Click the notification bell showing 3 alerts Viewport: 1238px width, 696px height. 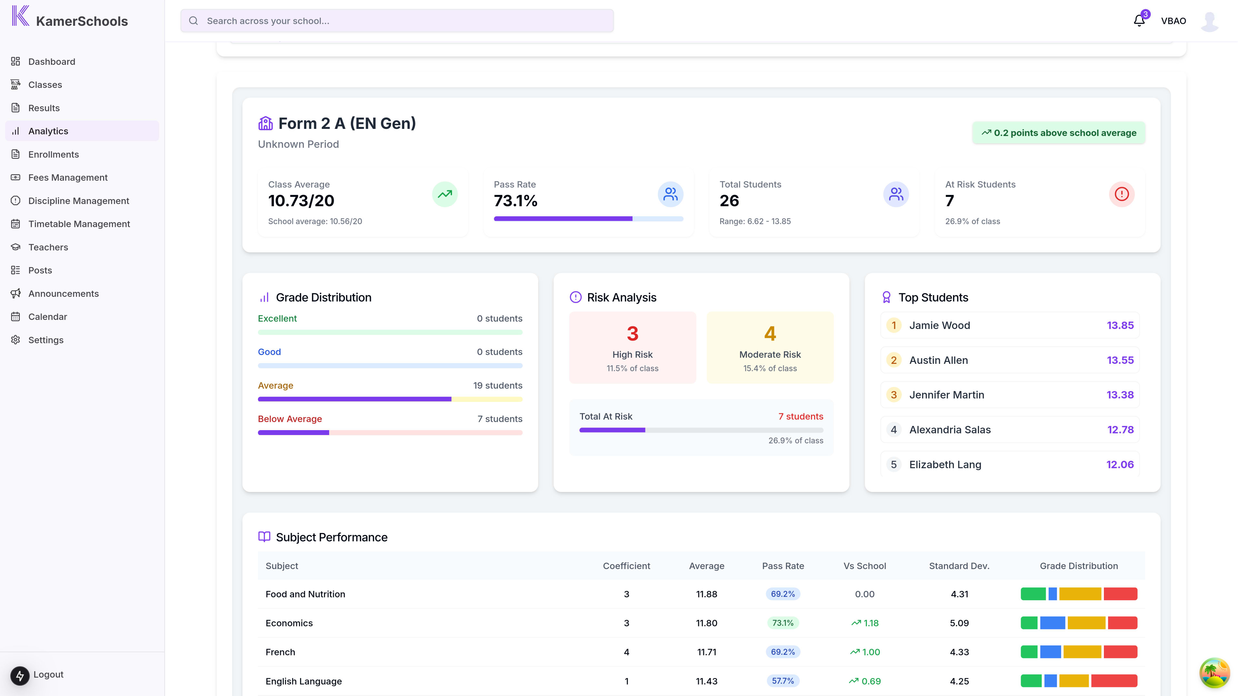tap(1139, 21)
